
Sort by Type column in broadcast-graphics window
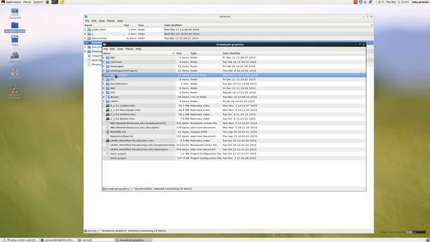tap(206, 53)
